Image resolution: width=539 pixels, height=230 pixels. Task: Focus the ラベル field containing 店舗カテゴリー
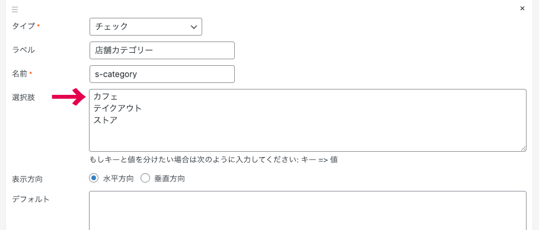click(162, 50)
